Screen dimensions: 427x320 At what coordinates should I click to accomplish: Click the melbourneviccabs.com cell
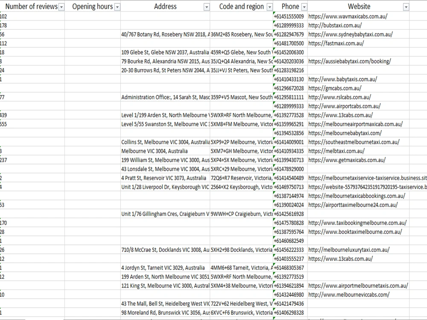tap(358, 295)
